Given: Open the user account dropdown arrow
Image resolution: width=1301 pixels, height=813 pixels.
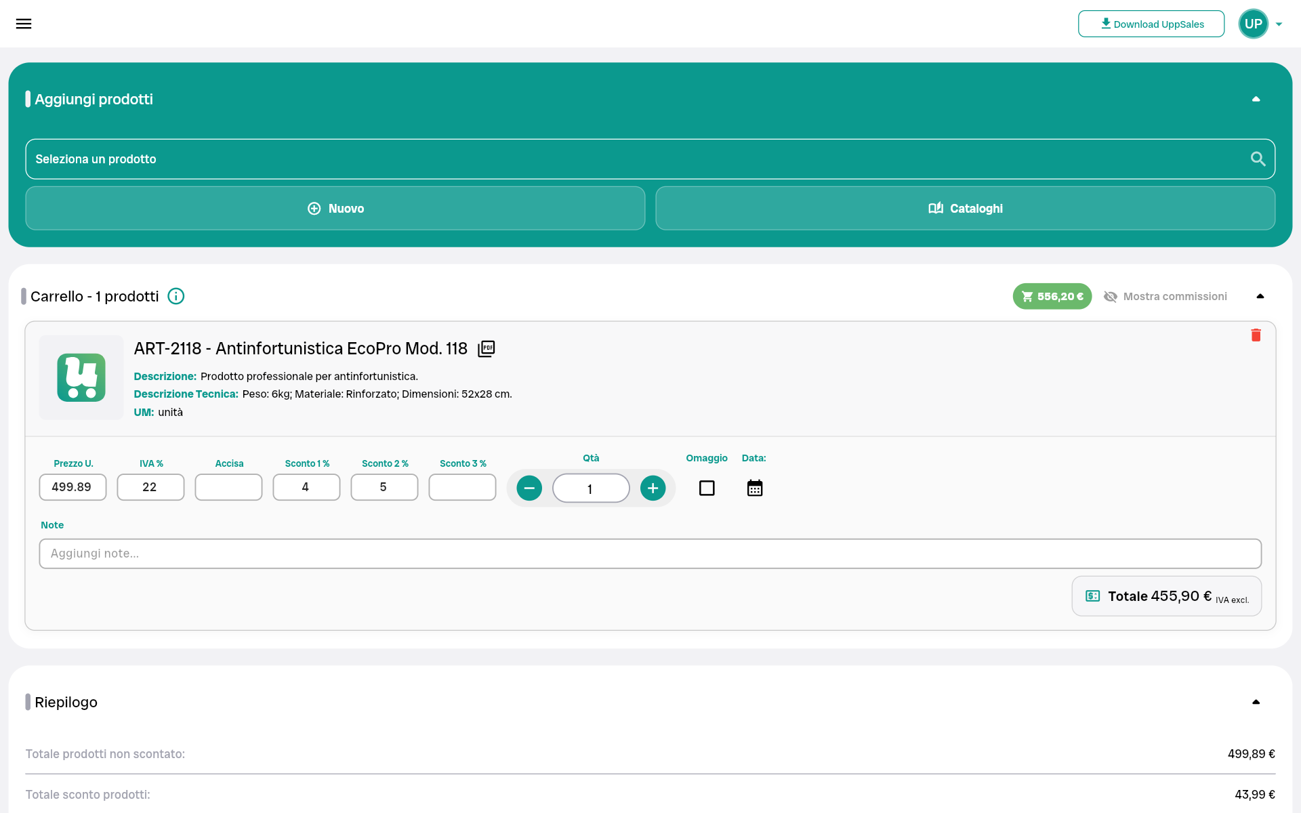Looking at the screenshot, I should pyautogui.click(x=1279, y=24).
